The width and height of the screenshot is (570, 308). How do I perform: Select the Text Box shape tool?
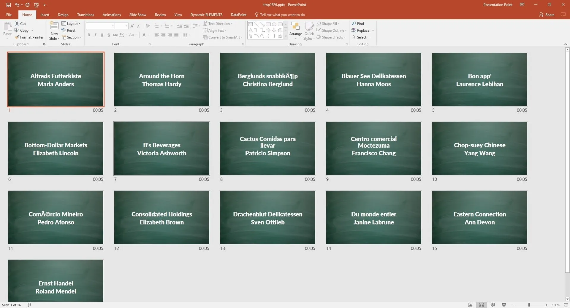[251, 24]
